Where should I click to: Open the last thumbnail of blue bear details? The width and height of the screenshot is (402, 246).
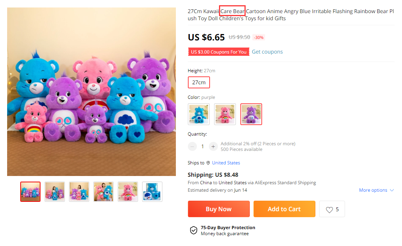tap(152, 192)
